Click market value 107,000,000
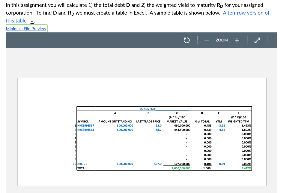This screenshot has height=193, width=307. [182, 164]
